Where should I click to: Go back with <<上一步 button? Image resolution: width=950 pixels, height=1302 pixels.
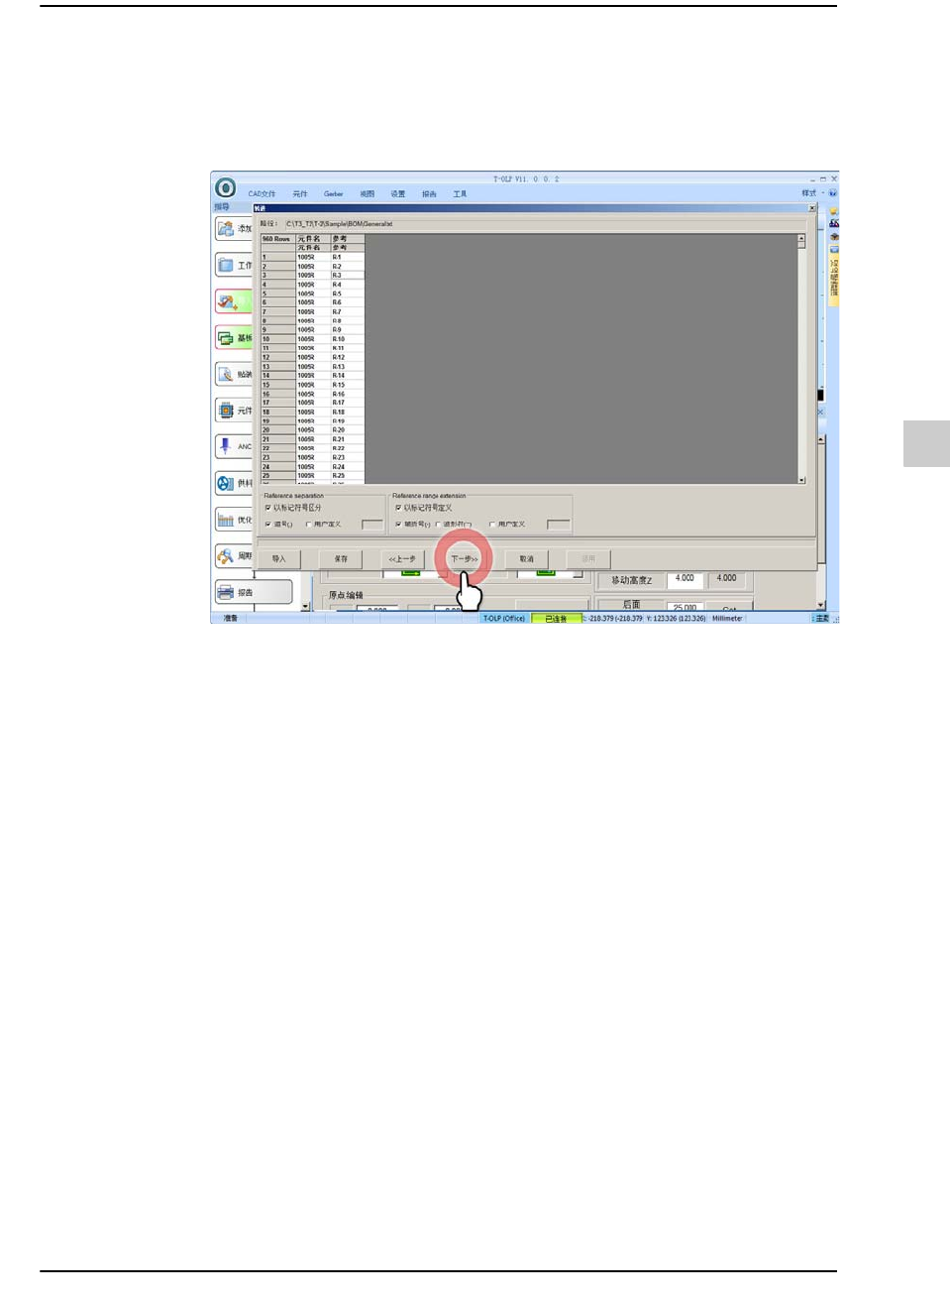click(x=402, y=559)
